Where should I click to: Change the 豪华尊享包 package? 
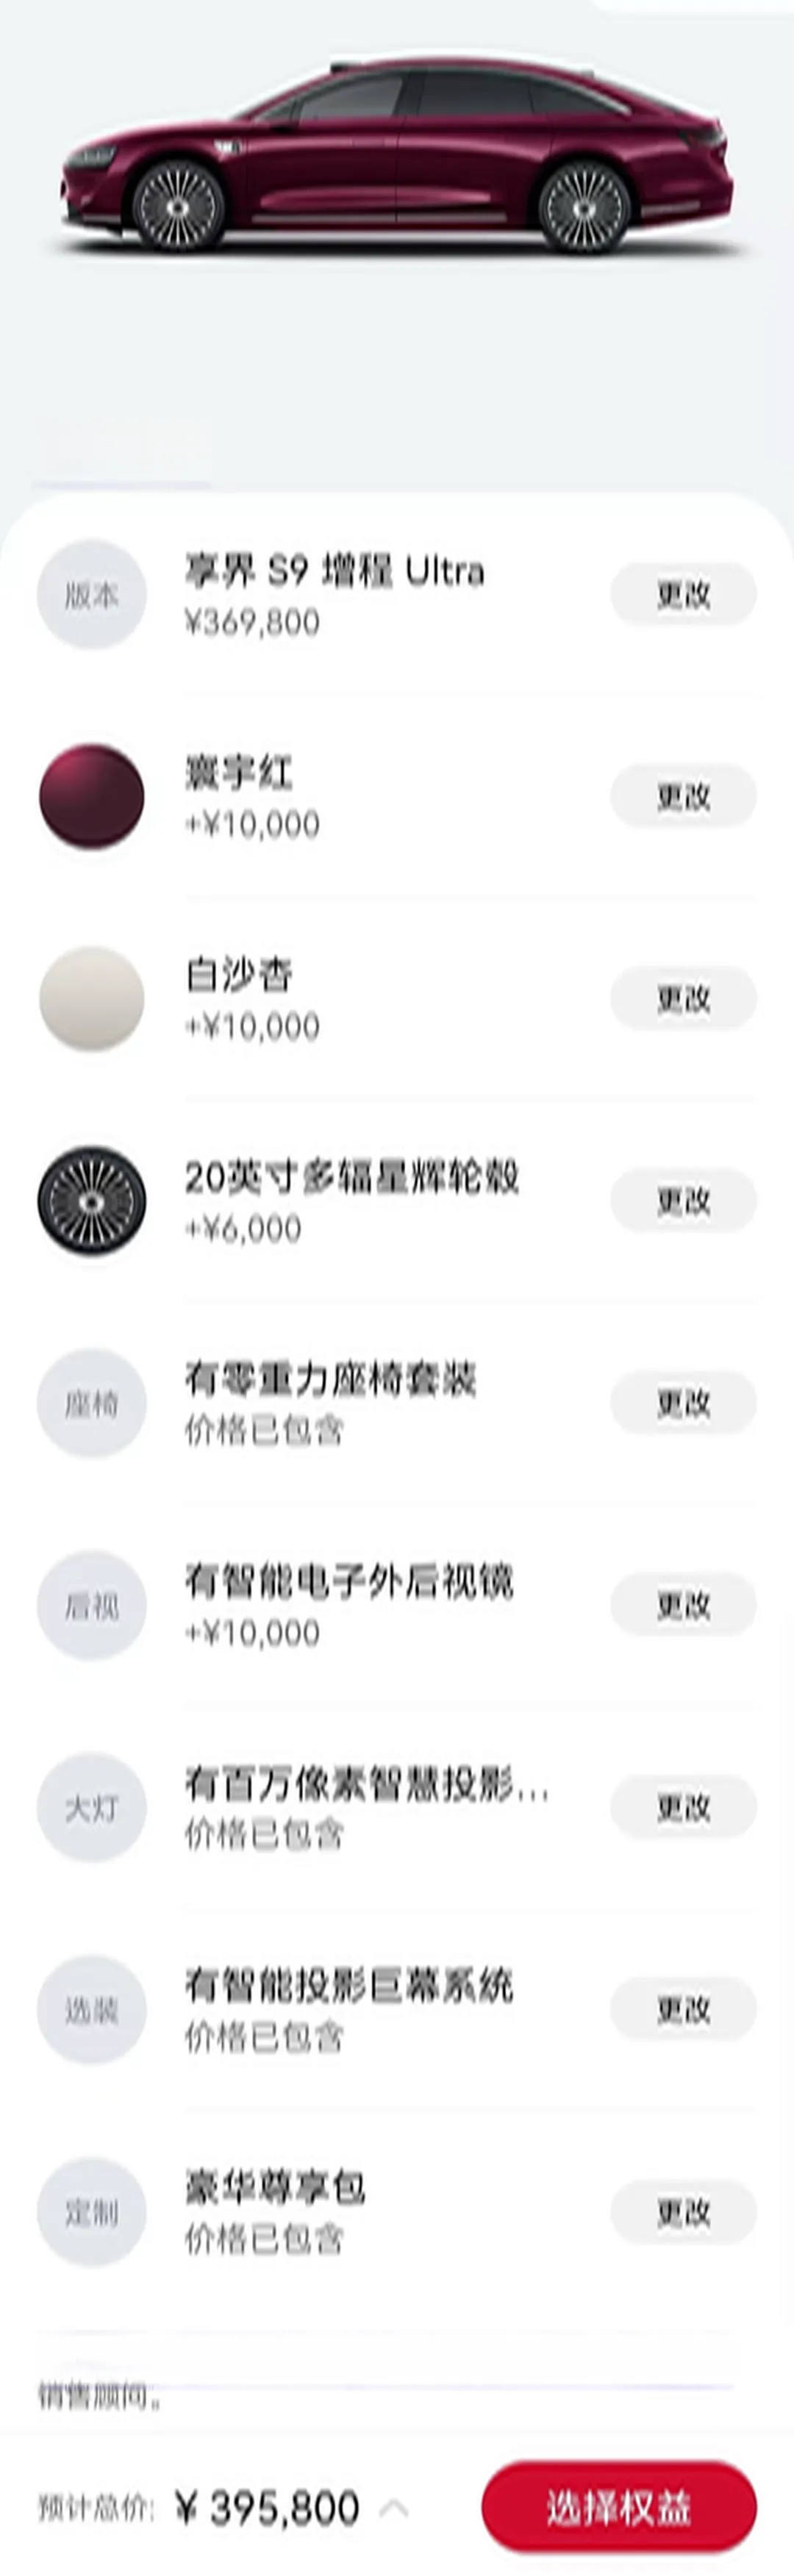(x=683, y=2211)
